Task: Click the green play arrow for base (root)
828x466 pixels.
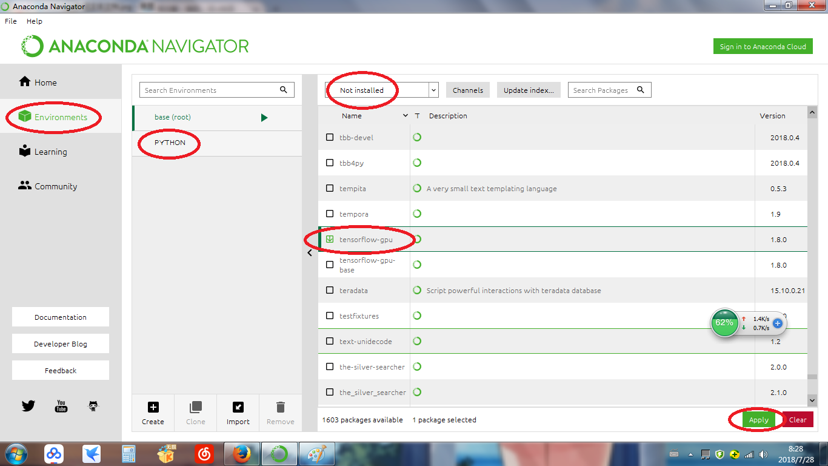Action: click(x=264, y=118)
